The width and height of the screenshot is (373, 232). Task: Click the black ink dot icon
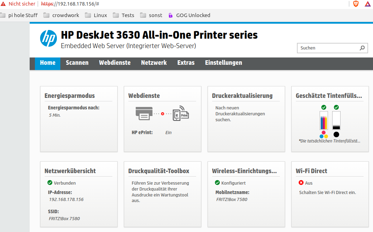336,135
